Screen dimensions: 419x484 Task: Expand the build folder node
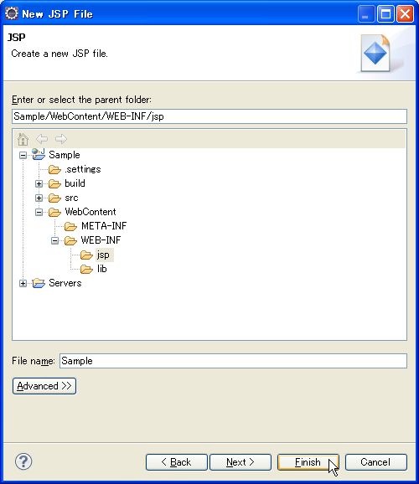tap(39, 184)
